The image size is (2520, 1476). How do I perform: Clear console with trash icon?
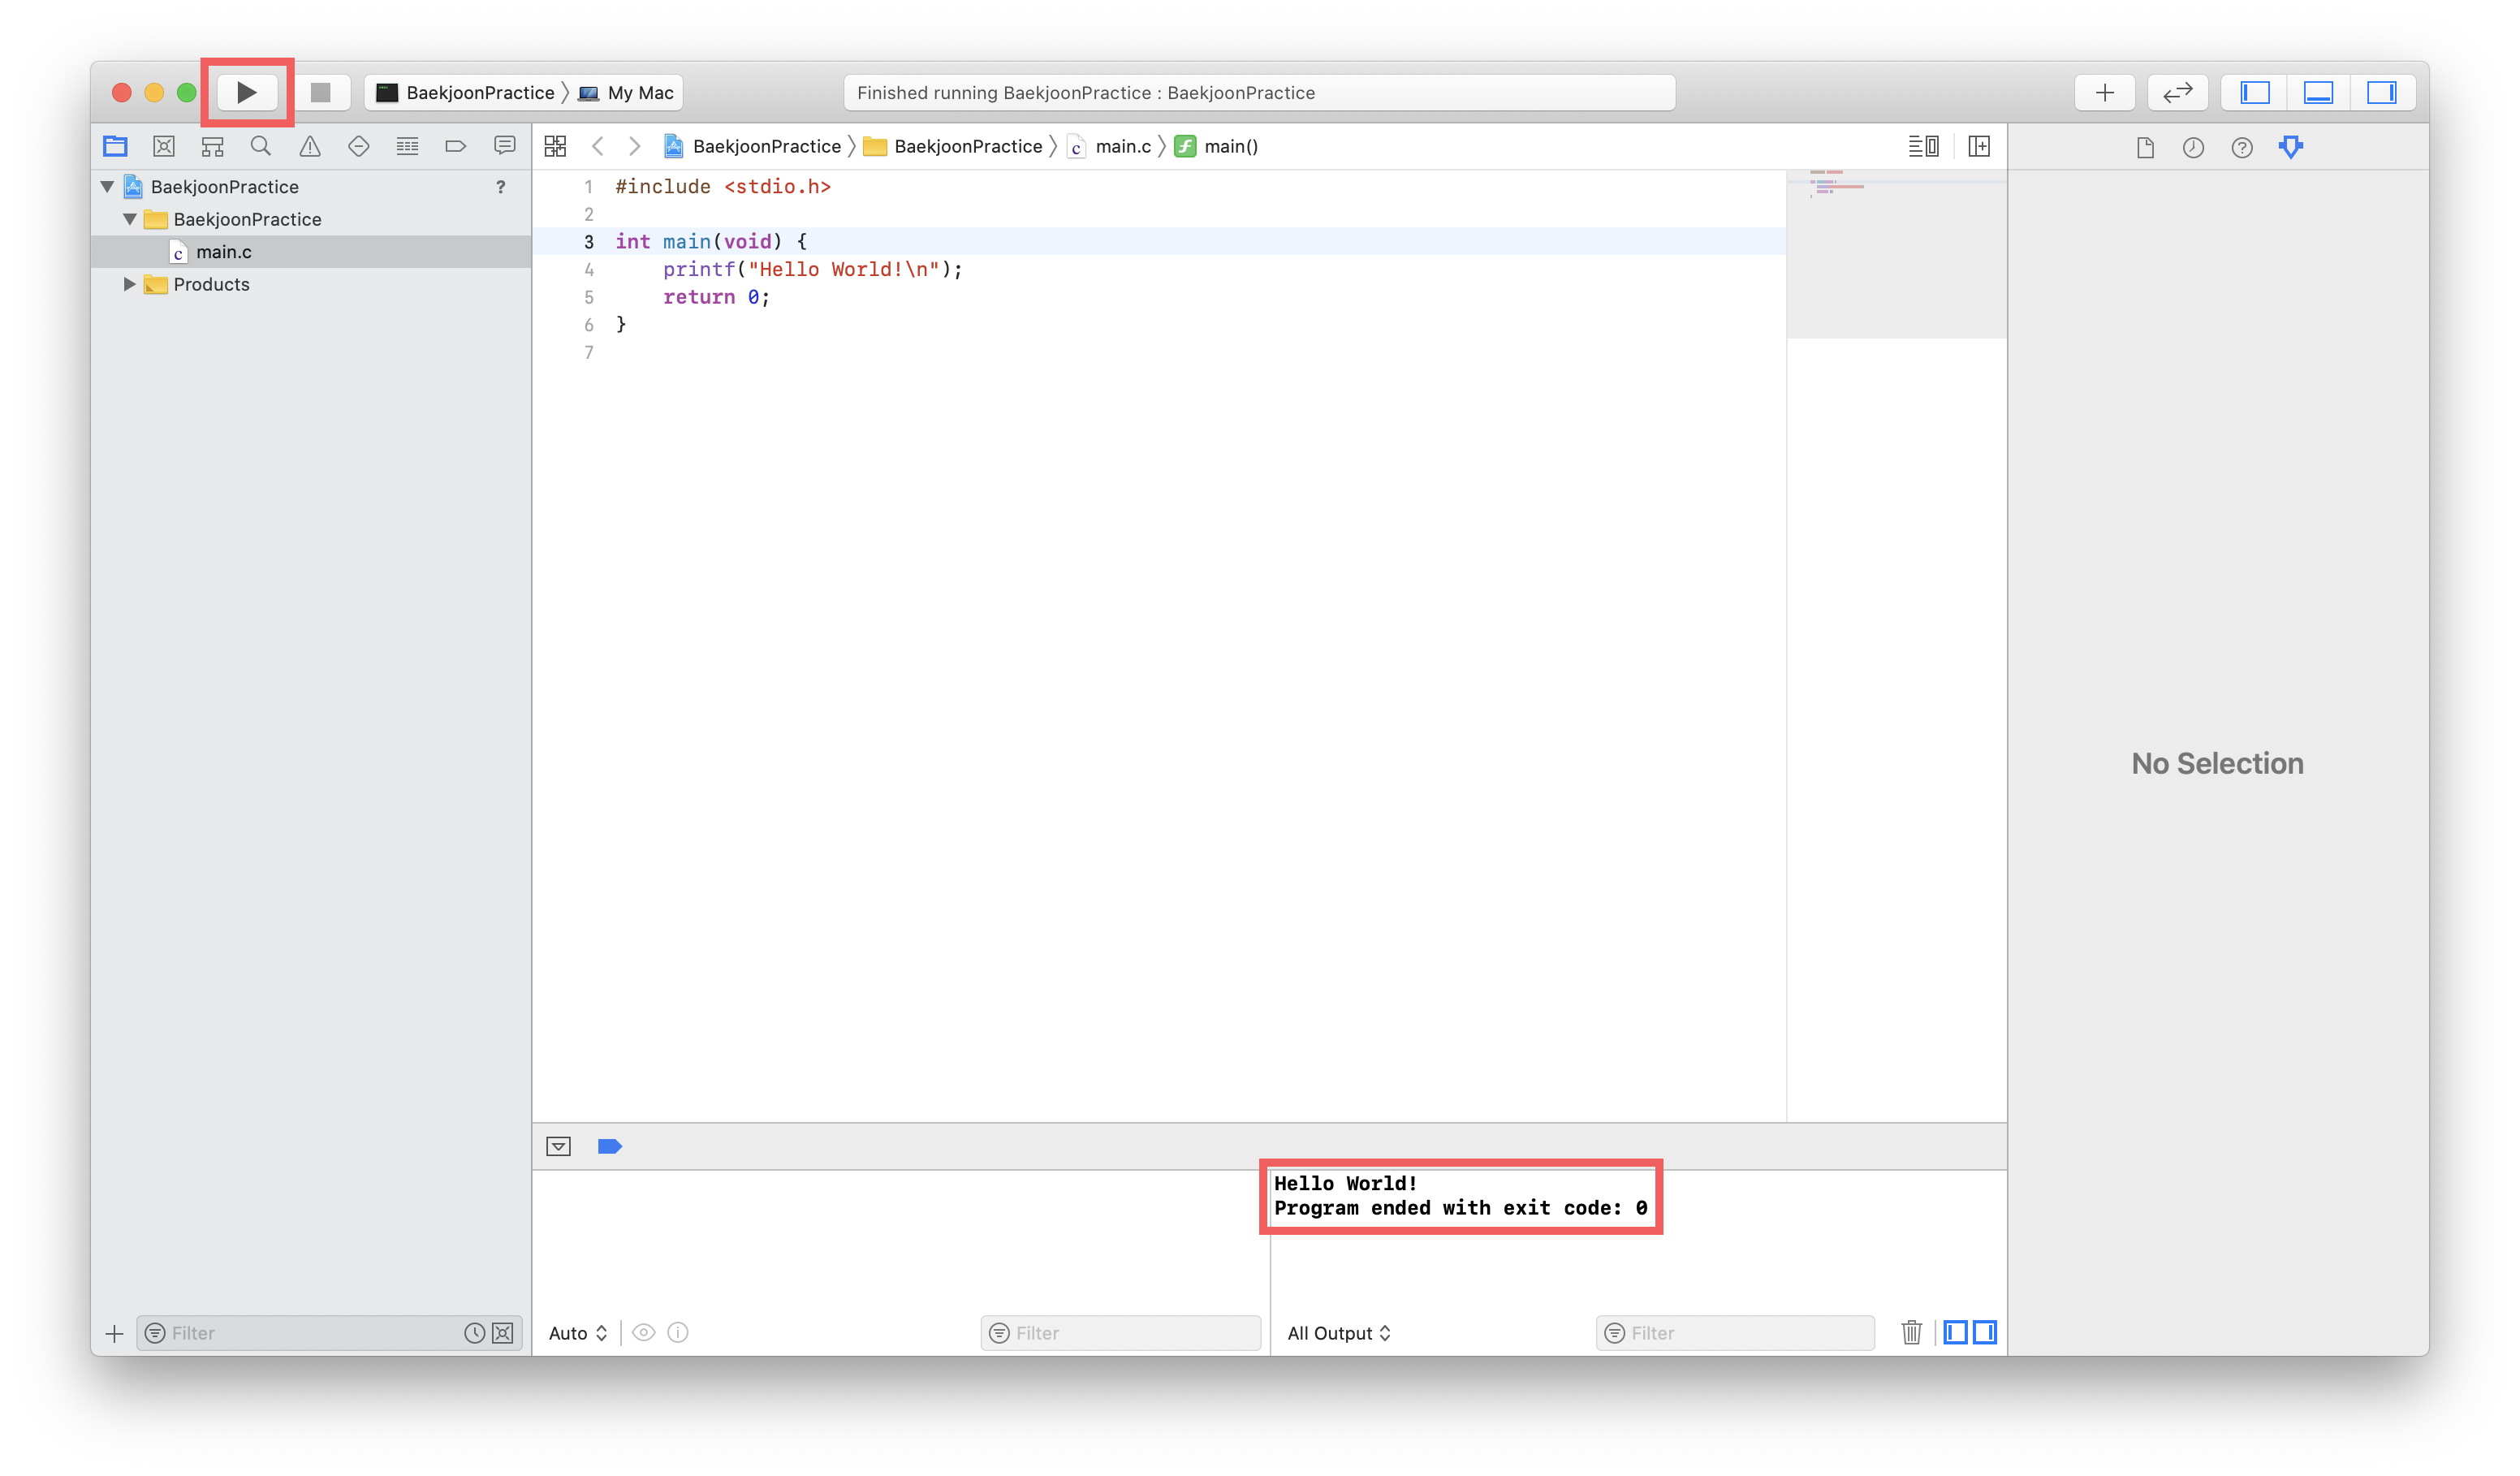coord(1911,1332)
